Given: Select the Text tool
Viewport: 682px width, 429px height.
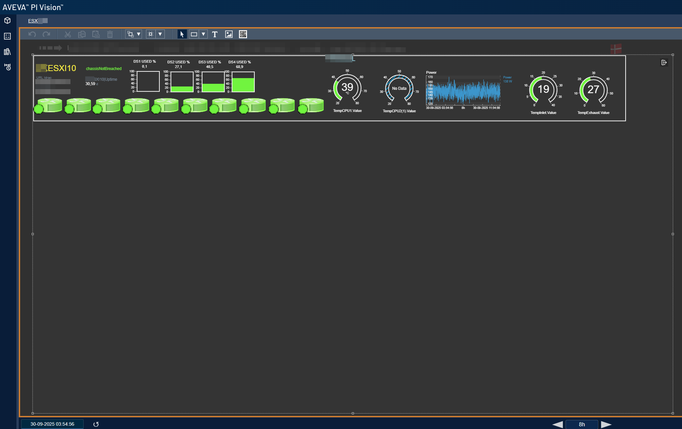Looking at the screenshot, I should pos(215,34).
